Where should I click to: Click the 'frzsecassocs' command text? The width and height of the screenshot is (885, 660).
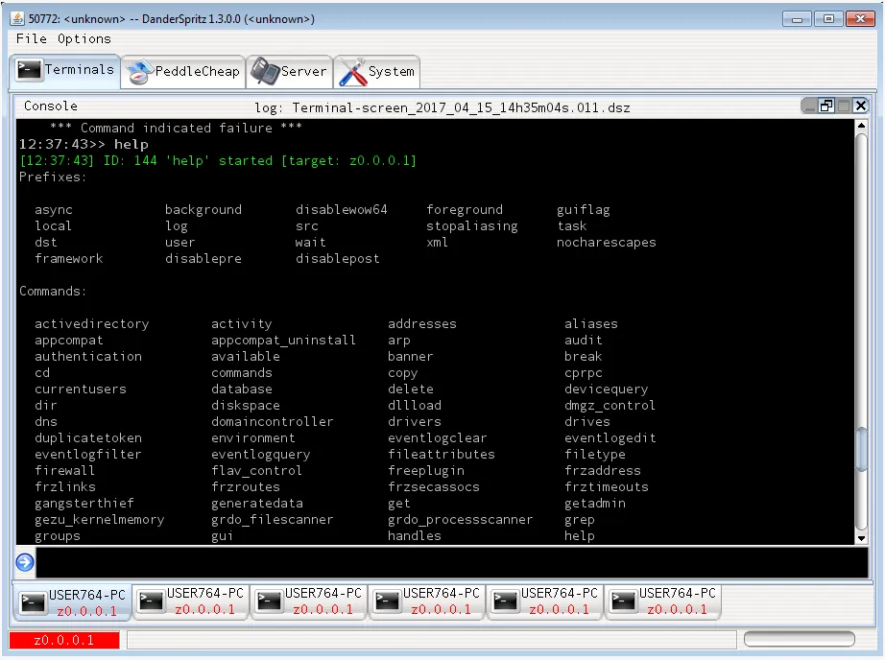tap(434, 486)
